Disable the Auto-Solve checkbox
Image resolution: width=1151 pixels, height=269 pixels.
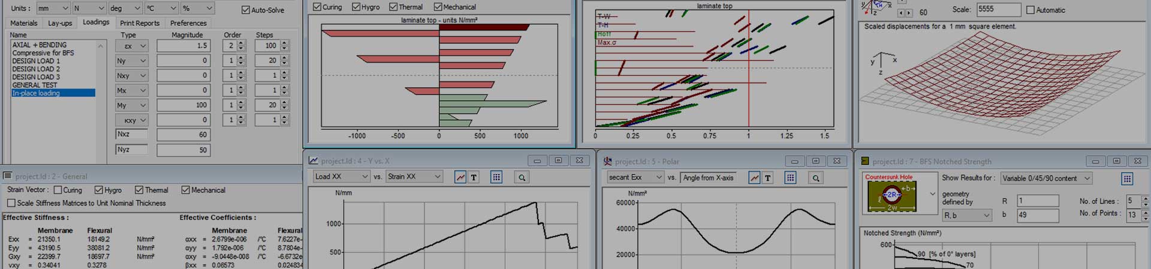[x=246, y=10]
